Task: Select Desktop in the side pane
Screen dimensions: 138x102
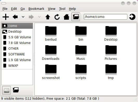Action: tap(17, 32)
